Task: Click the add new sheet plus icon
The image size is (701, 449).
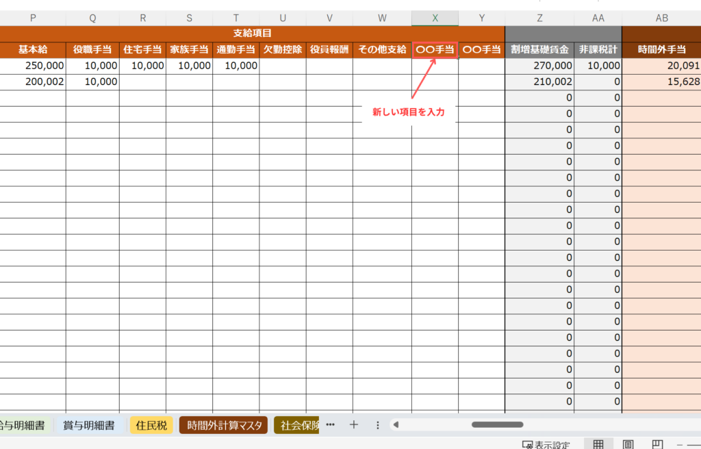Action: click(x=354, y=425)
